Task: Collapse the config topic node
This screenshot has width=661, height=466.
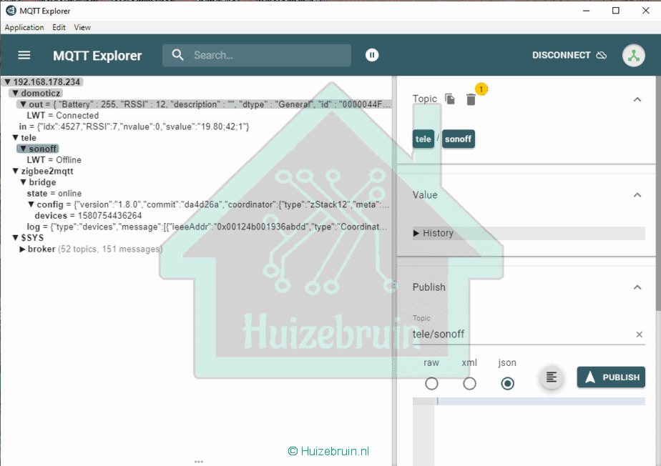Action: click(31, 204)
